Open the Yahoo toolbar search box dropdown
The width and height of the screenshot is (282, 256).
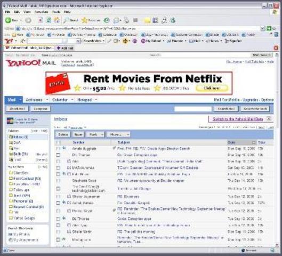(78, 41)
